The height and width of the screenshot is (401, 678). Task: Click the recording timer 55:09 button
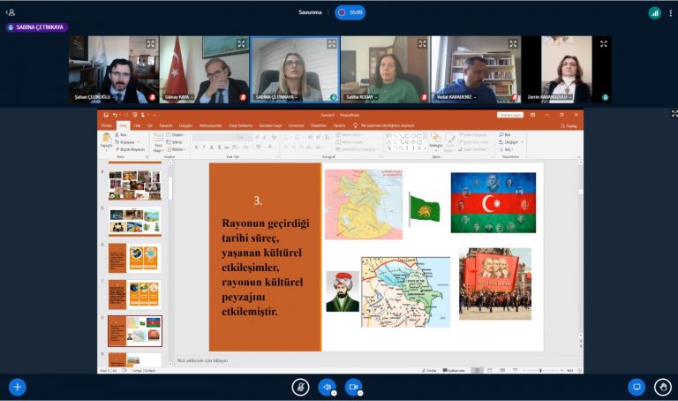tap(350, 12)
